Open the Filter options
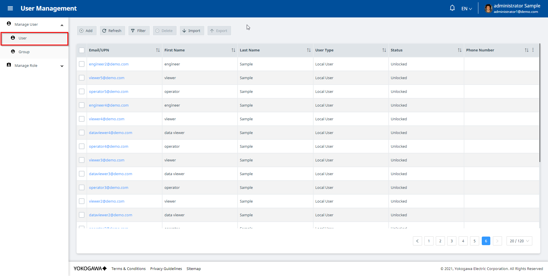Screen dimensions: 548x276 click(139, 31)
